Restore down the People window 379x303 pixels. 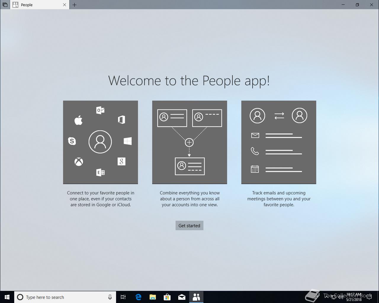point(357,5)
